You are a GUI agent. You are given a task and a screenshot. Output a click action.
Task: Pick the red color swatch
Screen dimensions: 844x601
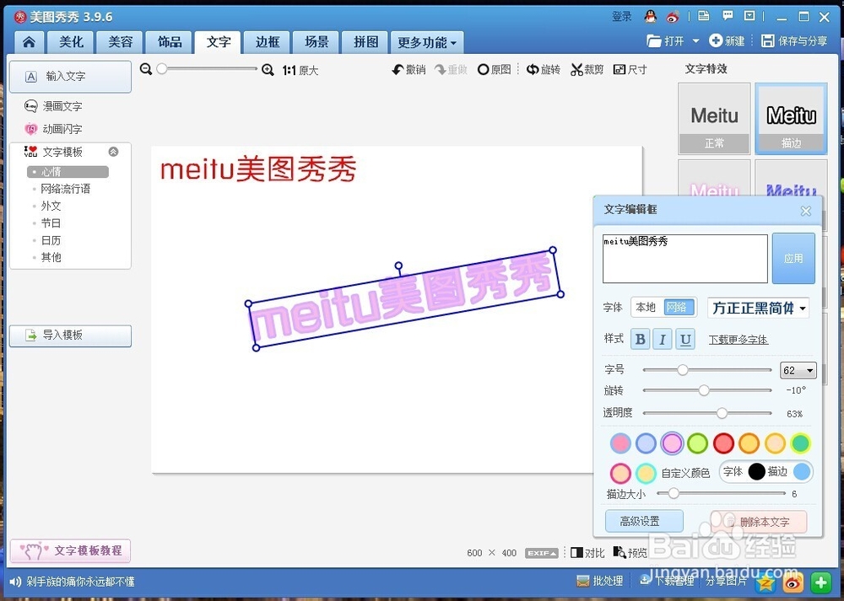723,443
